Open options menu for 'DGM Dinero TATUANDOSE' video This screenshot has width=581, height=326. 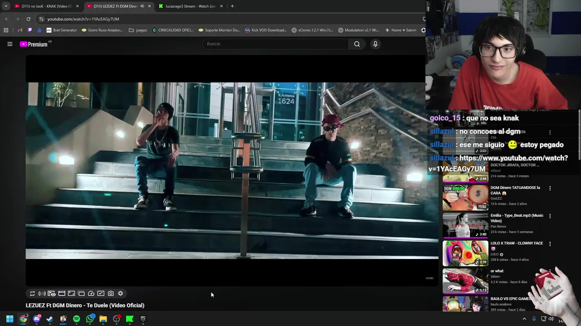tap(550, 188)
